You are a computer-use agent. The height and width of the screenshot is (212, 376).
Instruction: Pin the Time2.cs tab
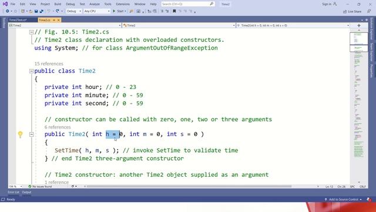[x=54, y=20]
